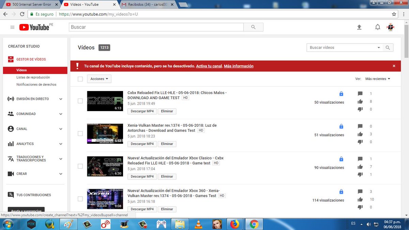Click Descargar MP4 for Xbox Clasico video
This screenshot has height=230, width=409.
(x=142, y=177)
